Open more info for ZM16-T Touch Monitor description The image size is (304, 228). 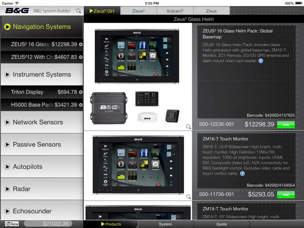pyautogui.click(x=242, y=173)
